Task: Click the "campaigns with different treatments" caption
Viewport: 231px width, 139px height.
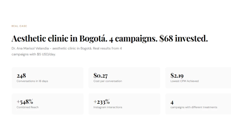Action: [194, 107]
